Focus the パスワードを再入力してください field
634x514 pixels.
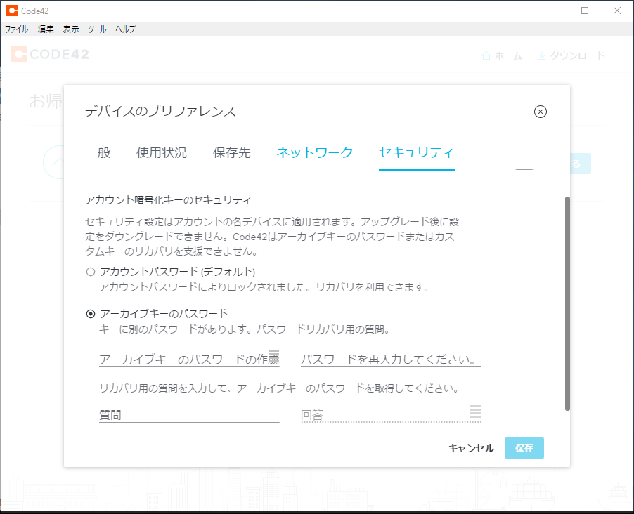(x=391, y=360)
